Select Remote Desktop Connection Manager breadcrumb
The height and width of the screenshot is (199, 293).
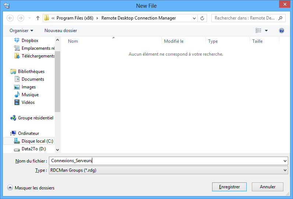[x=139, y=18]
